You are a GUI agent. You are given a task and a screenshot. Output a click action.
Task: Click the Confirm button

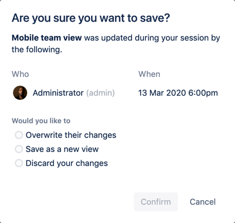pos(156,202)
